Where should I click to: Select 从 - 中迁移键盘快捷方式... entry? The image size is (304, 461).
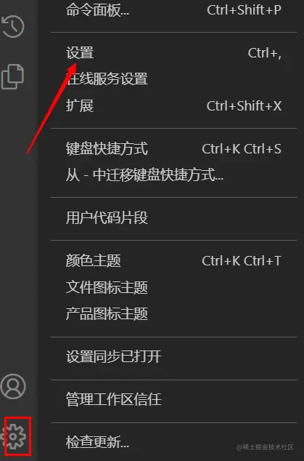(173, 175)
